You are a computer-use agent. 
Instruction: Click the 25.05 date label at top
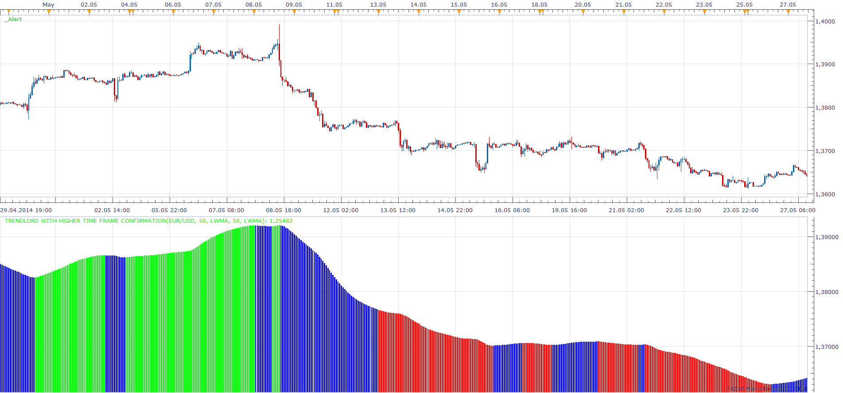745,5
